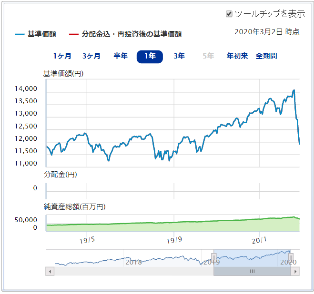314x294 pixels.
Task: Click the 基準価額(円) chart title
Action: (x=63, y=74)
